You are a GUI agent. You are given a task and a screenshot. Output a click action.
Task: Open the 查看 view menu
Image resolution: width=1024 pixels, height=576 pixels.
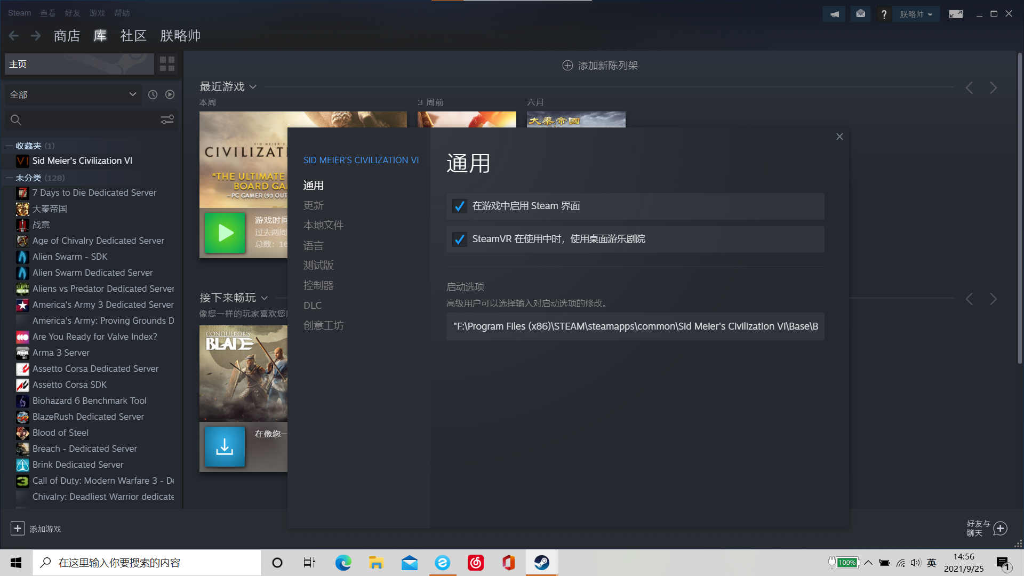tap(48, 13)
